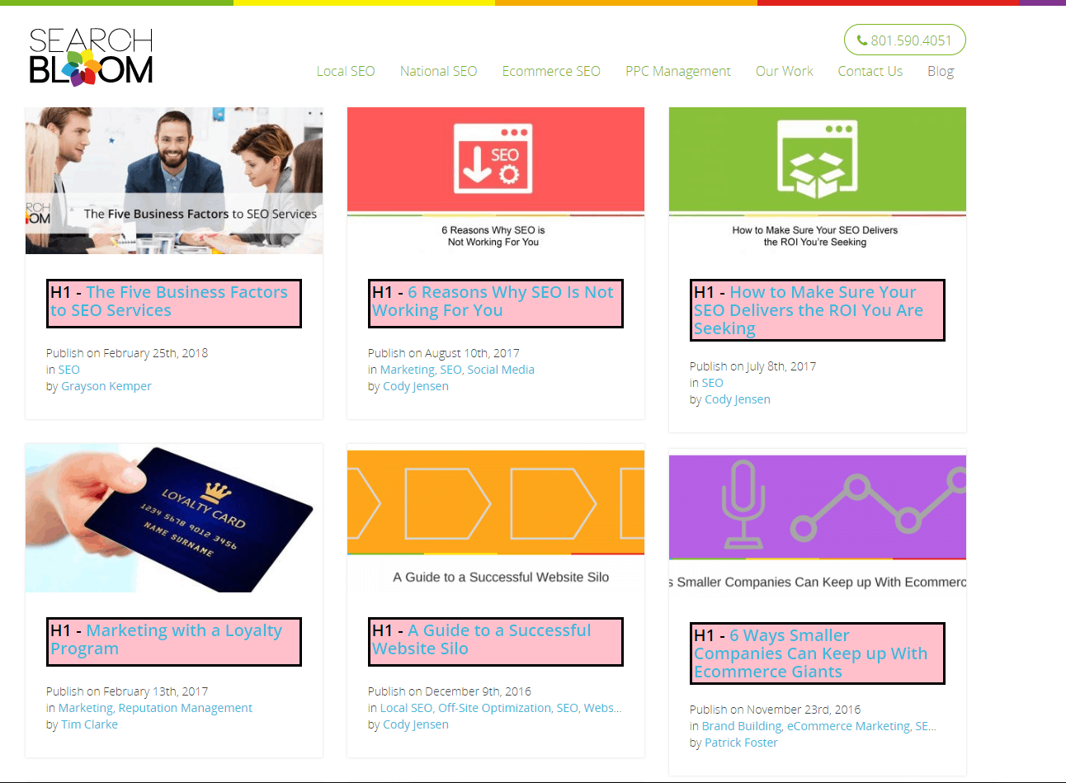This screenshot has height=783, width=1066.
Task: Browse the Brand Building category
Action: [741, 725]
